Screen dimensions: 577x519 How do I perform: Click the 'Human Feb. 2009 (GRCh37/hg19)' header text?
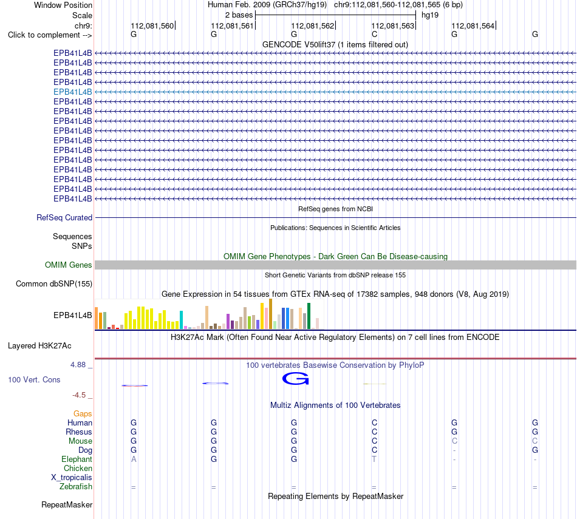click(x=267, y=5)
